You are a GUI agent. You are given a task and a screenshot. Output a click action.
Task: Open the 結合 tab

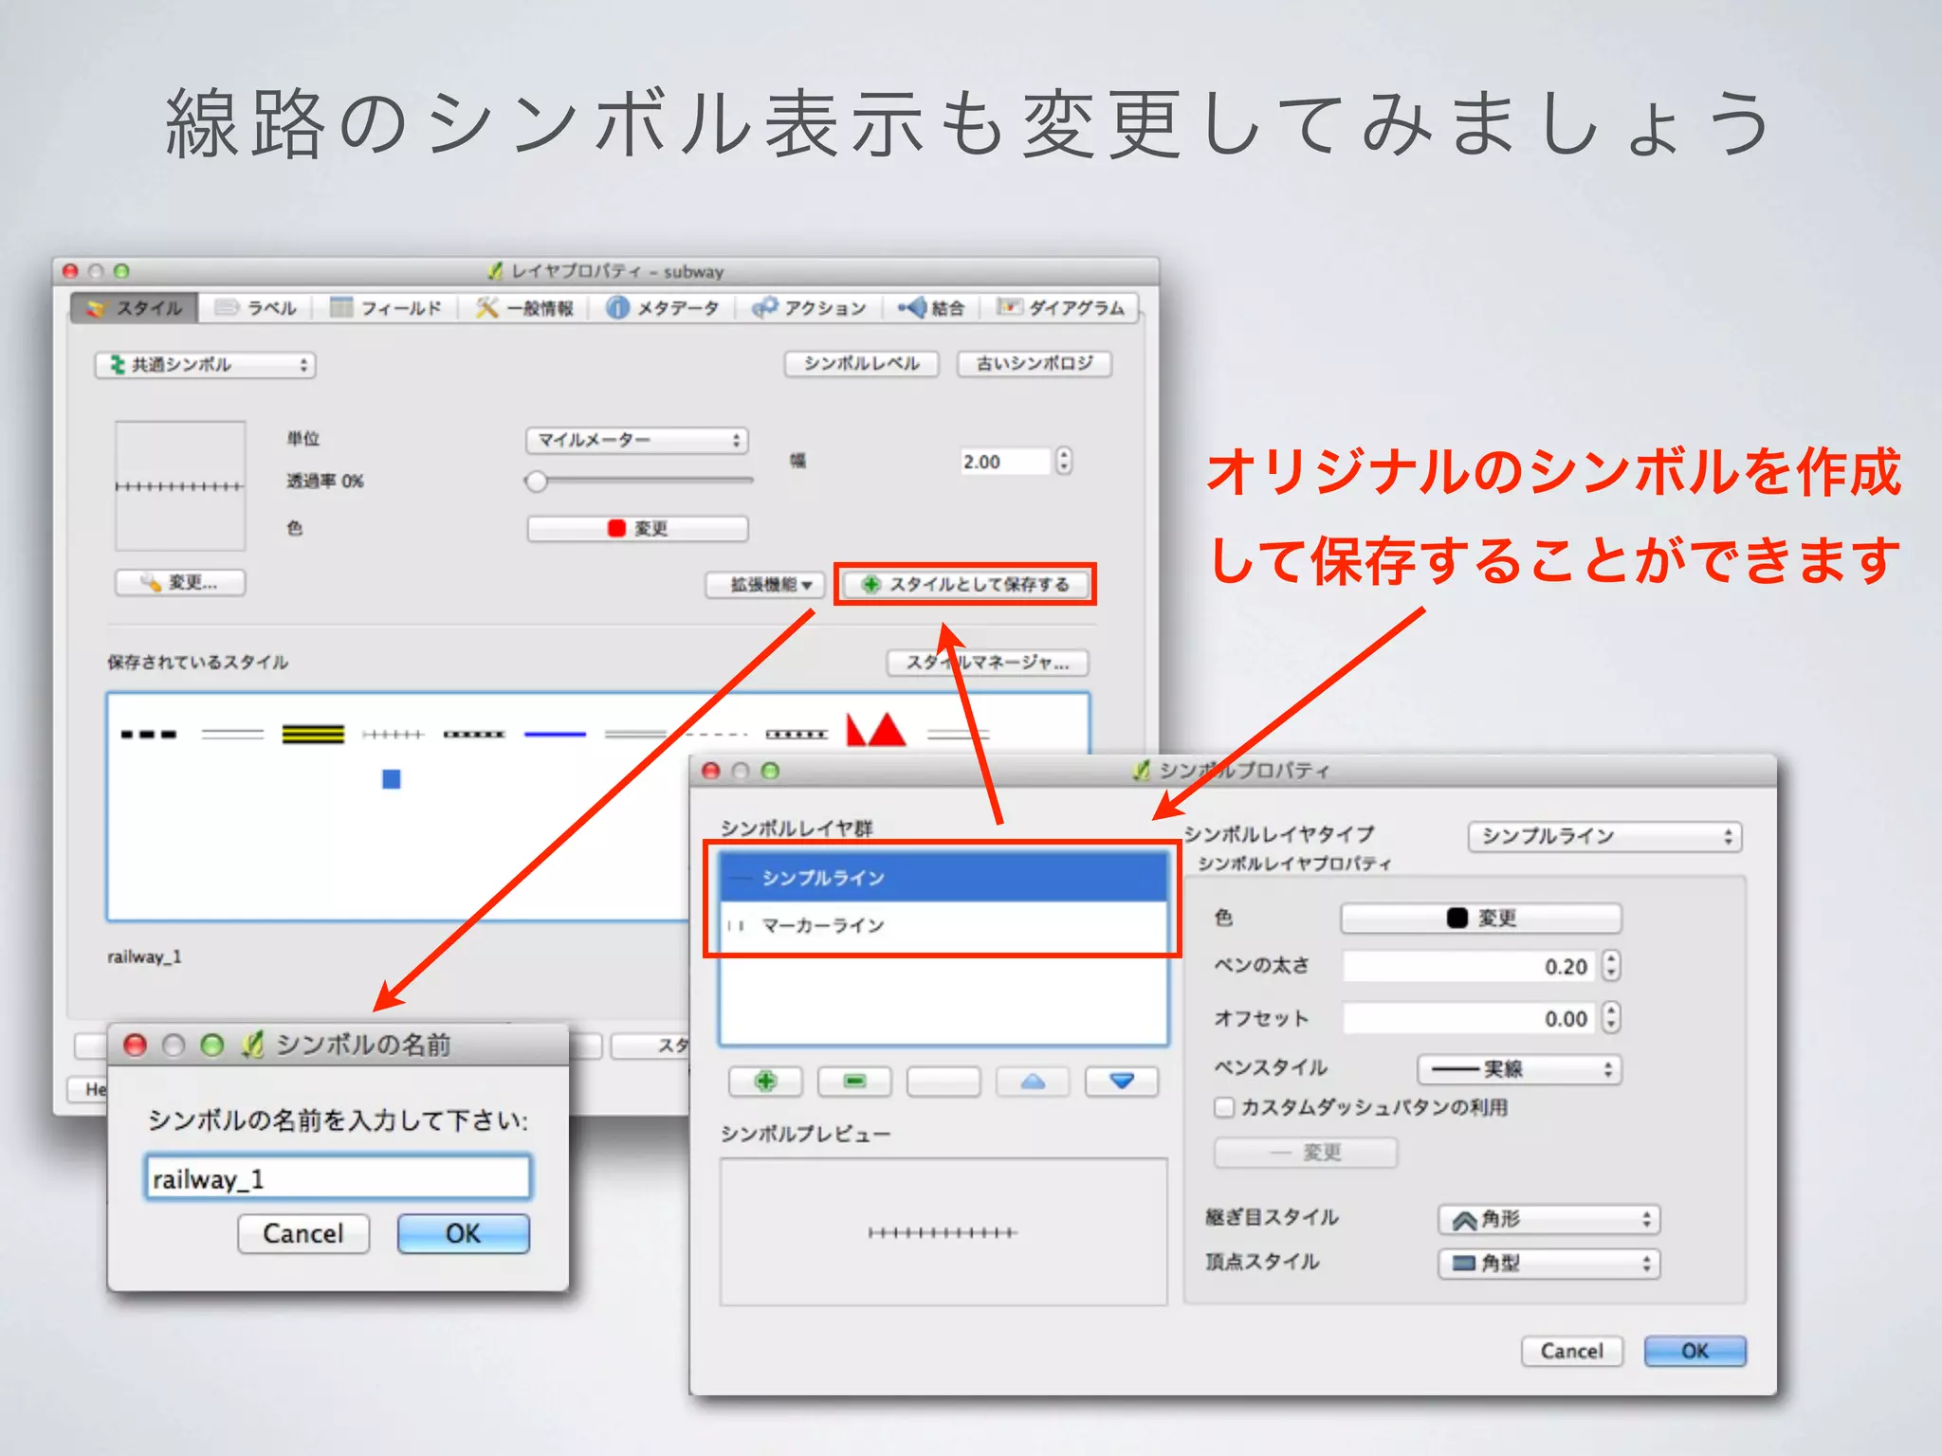(x=931, y=308)
